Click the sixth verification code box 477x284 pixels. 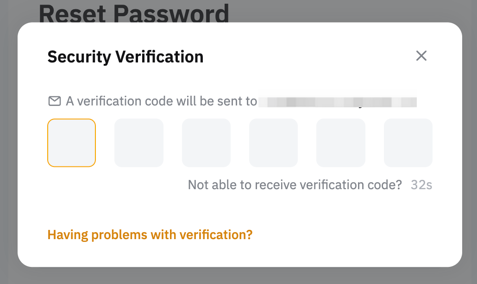408,142
